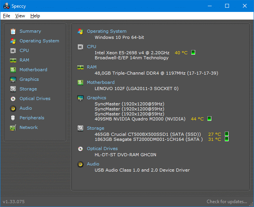The image size is (254, 207).
Task: Click the Storage drive icon in summary panel
Action: coord(80,128)
